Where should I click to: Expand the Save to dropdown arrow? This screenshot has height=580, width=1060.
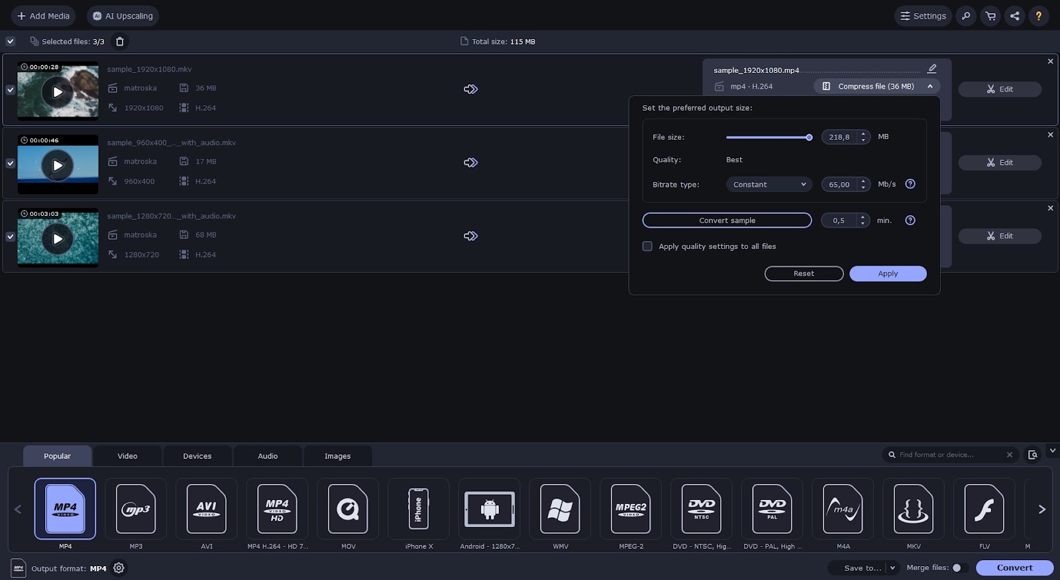pos(892,568)
